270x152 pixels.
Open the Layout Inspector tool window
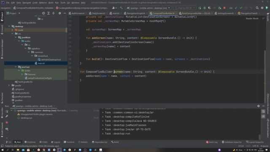click(255, 142)
